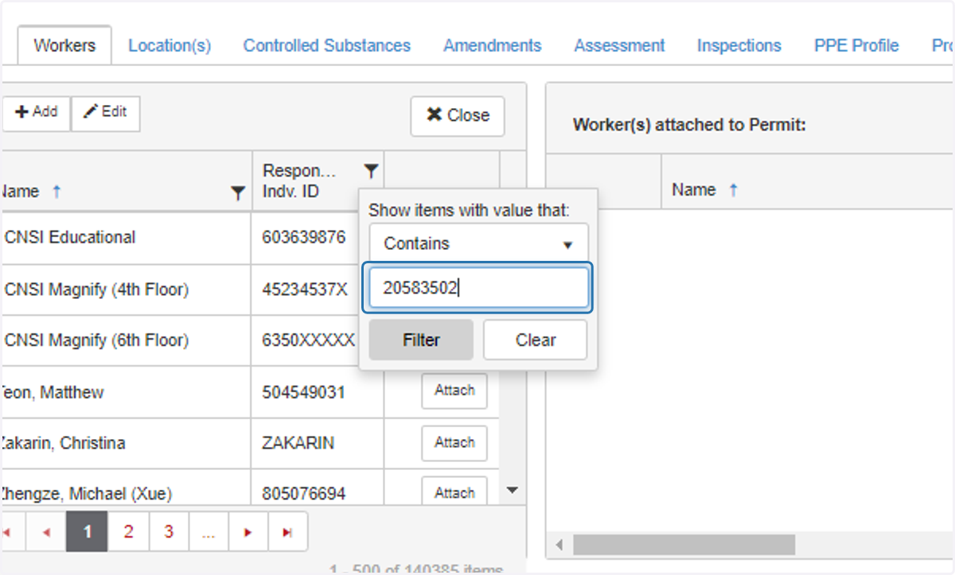
Task: Click the Edit button
Action: [x=106, y=113]
